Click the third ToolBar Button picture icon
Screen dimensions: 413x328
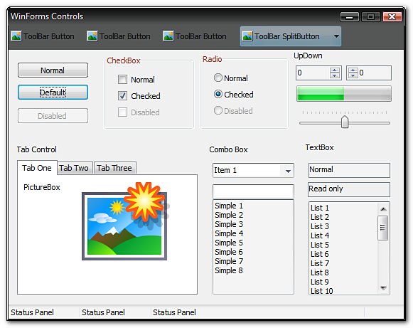[168, 36]
